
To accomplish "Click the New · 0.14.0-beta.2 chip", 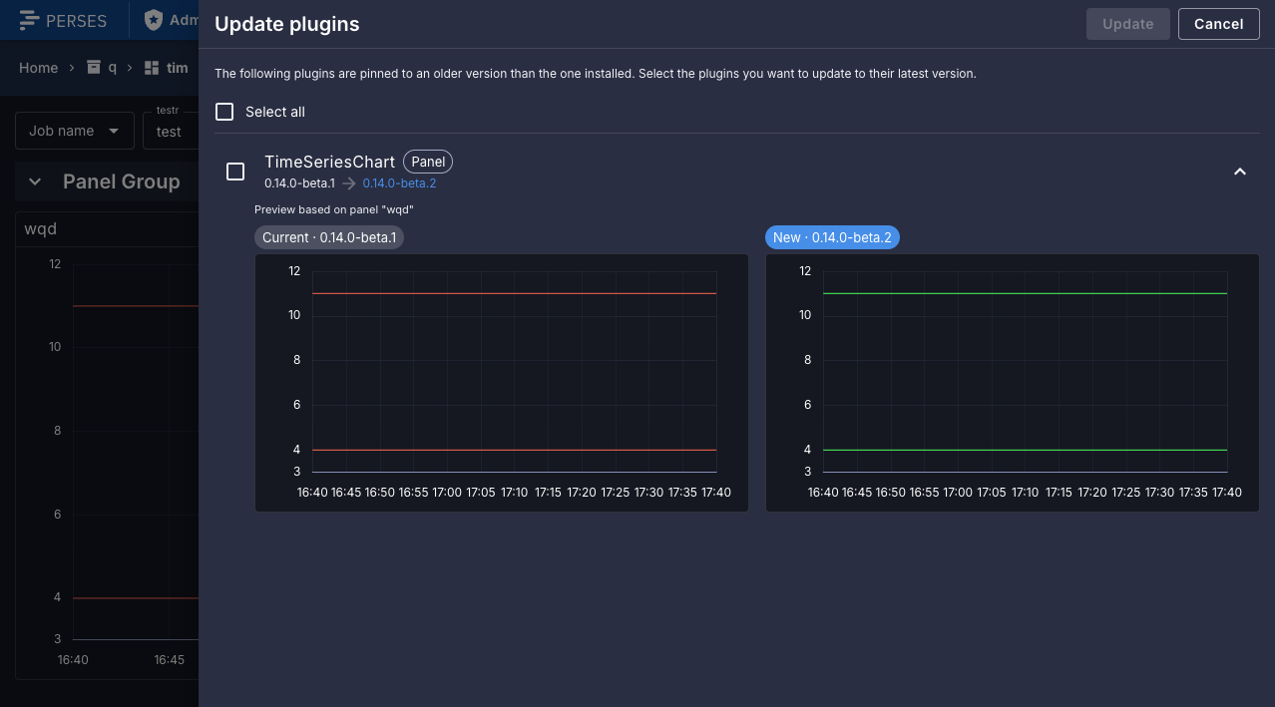I will 833,237.
